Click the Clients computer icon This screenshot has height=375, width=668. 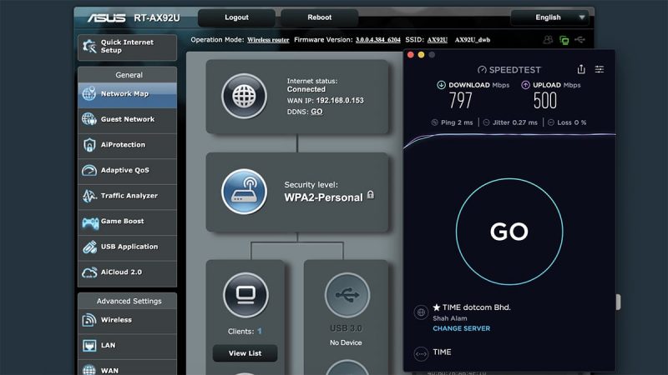[x=245, y=295]
